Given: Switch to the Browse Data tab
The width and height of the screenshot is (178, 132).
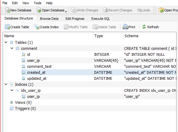Looking at the screenshot, I should (x=49, y=19).
